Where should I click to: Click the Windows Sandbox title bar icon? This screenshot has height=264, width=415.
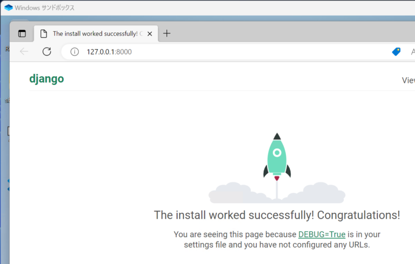[8, 8]
